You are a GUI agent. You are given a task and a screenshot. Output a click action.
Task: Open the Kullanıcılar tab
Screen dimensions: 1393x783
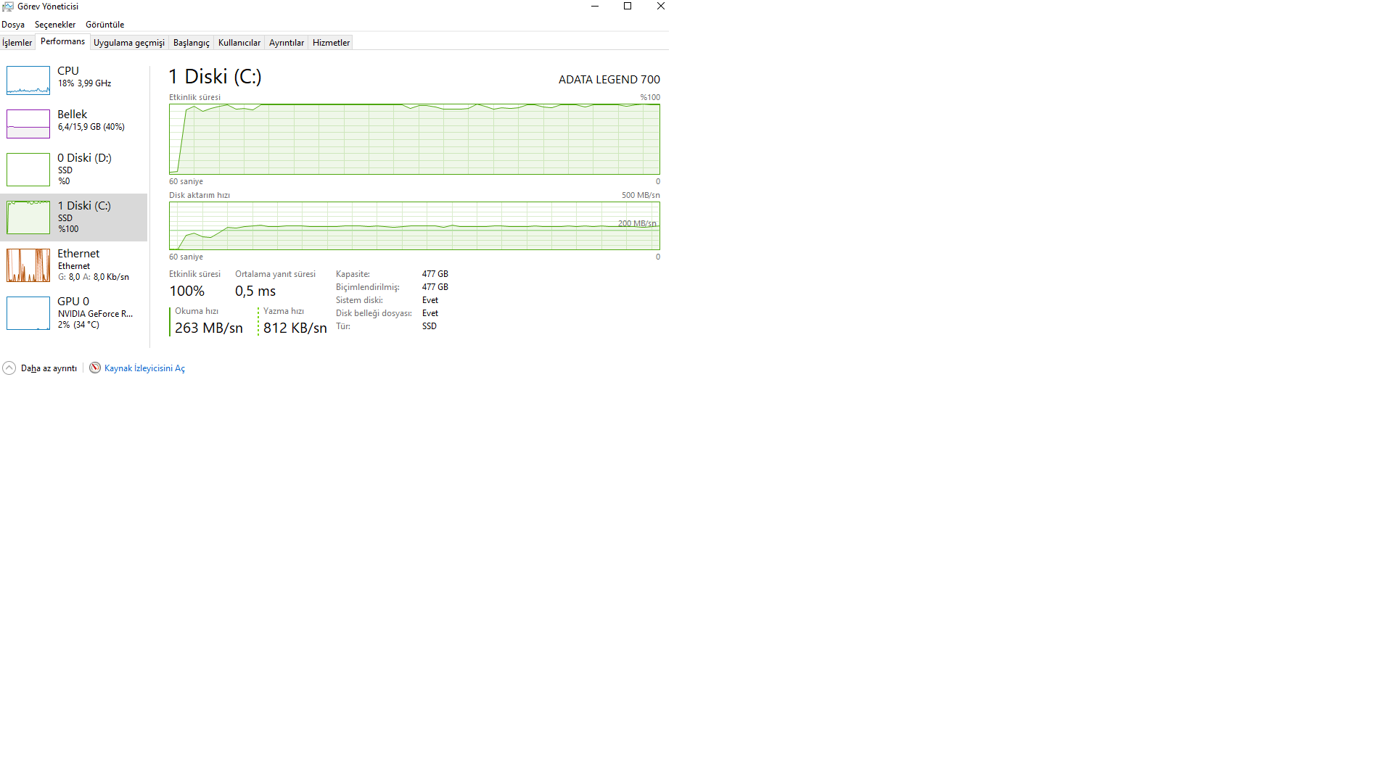point(239,43)
